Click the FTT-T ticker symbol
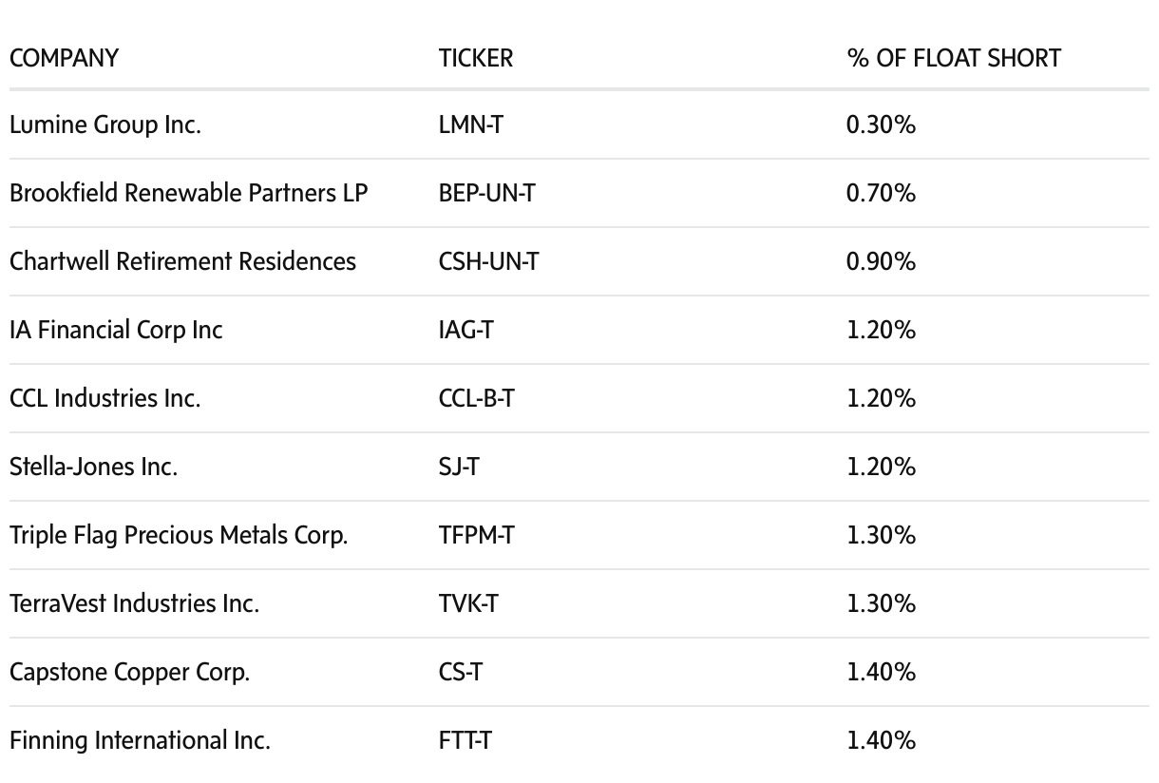The height and width of the screenshot is (783, 1159). click(x=465, y=740)
